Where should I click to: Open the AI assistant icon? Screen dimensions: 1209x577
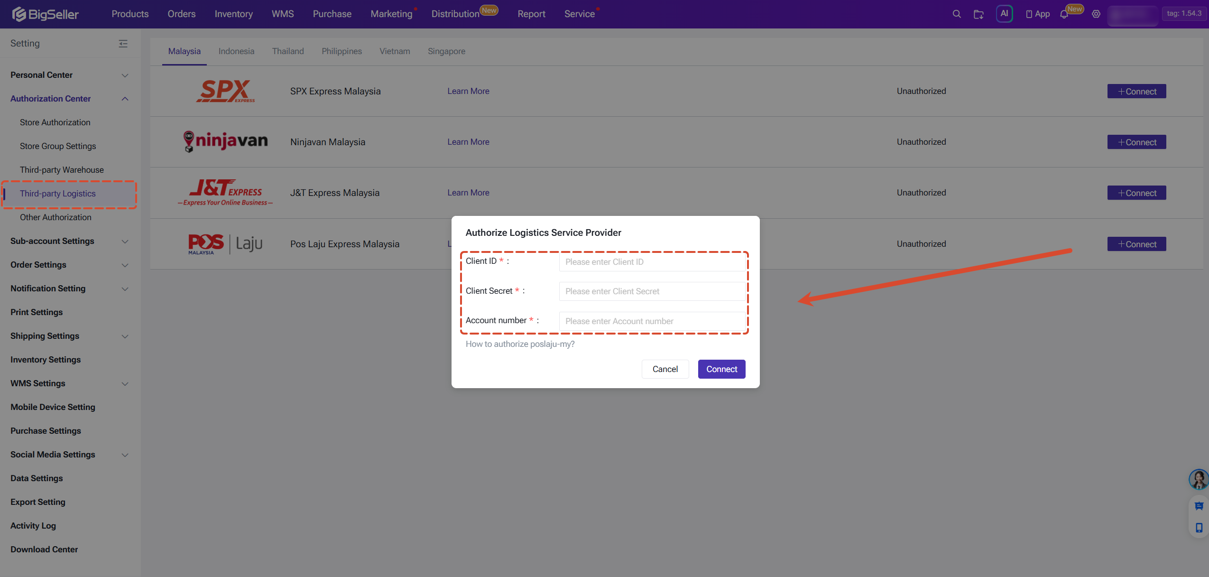pyautogui.click(x=1004, y=14)
